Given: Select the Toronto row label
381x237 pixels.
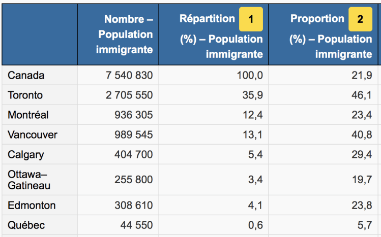Looking at the screenshot, I should pos(25,95).
